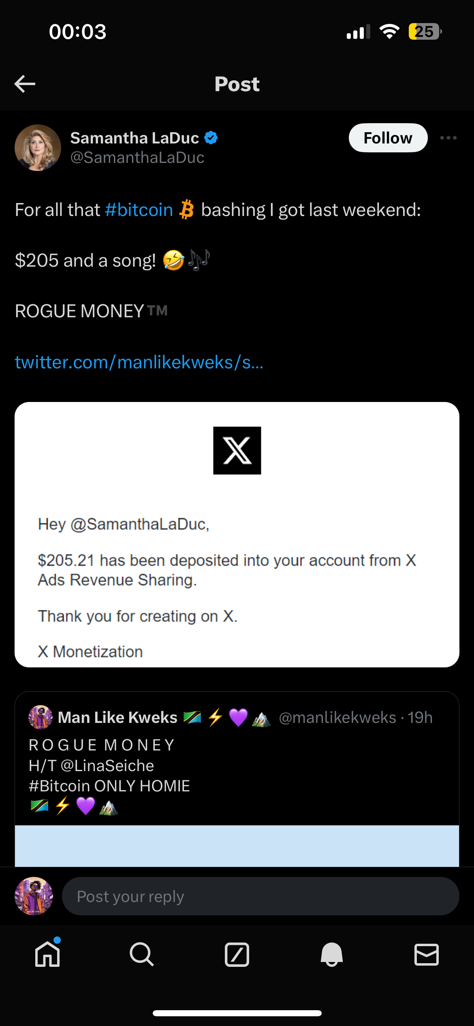Open the Notifications bell tab
Image resolution: width=474 pixels, height=1026 pixels.
[x=332, y=955]
